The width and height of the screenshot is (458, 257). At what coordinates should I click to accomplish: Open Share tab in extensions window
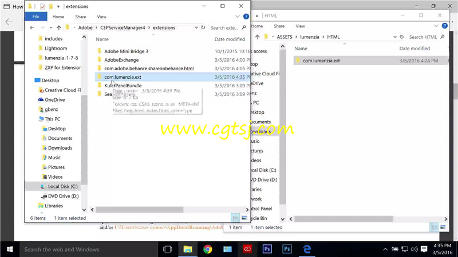click(x=81, y=17)
